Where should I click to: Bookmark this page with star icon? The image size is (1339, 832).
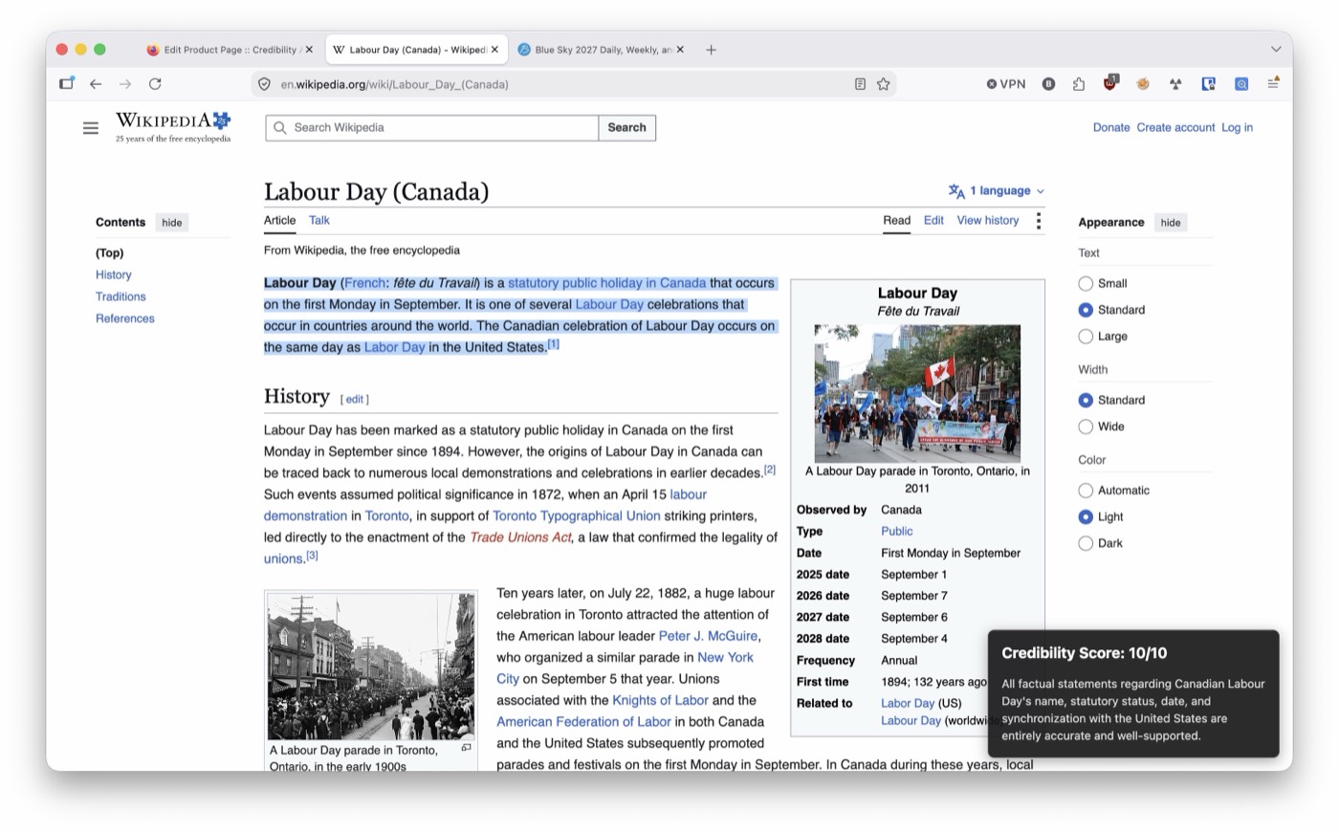pos(884,84)
